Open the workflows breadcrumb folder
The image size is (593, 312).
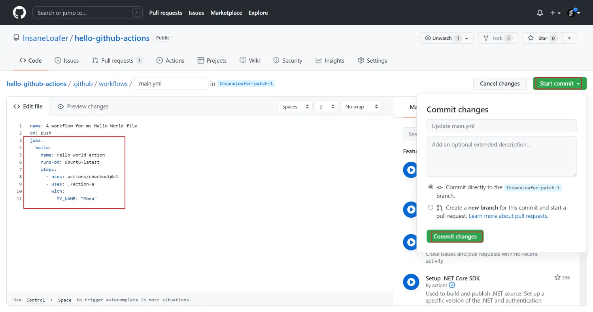pos(113,84)
